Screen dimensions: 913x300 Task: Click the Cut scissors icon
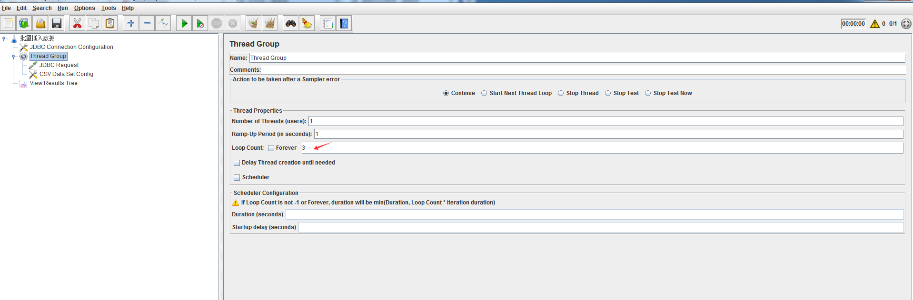[77, 23]
